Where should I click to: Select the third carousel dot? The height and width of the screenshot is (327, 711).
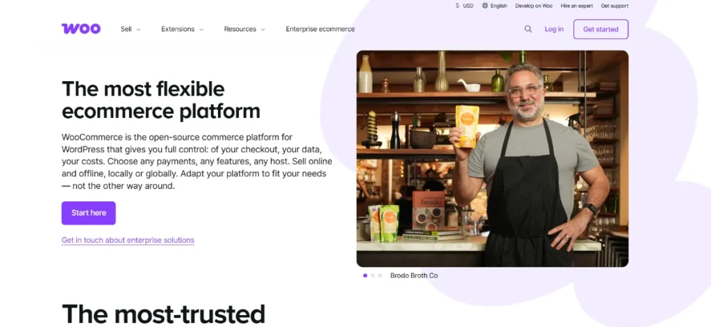pos(380,276)
